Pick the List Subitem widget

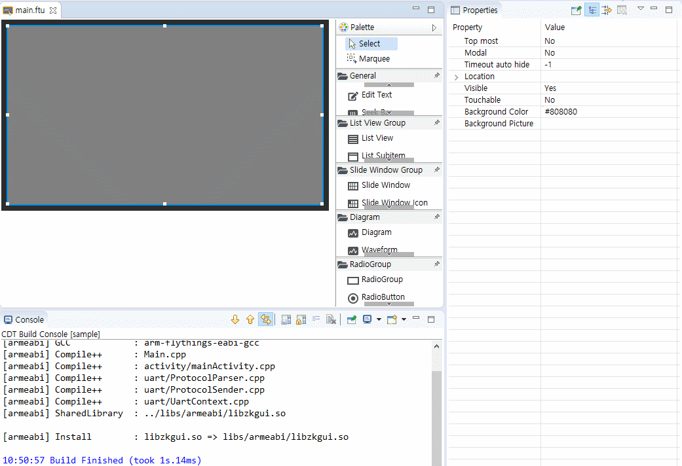[x=377, y=156]
